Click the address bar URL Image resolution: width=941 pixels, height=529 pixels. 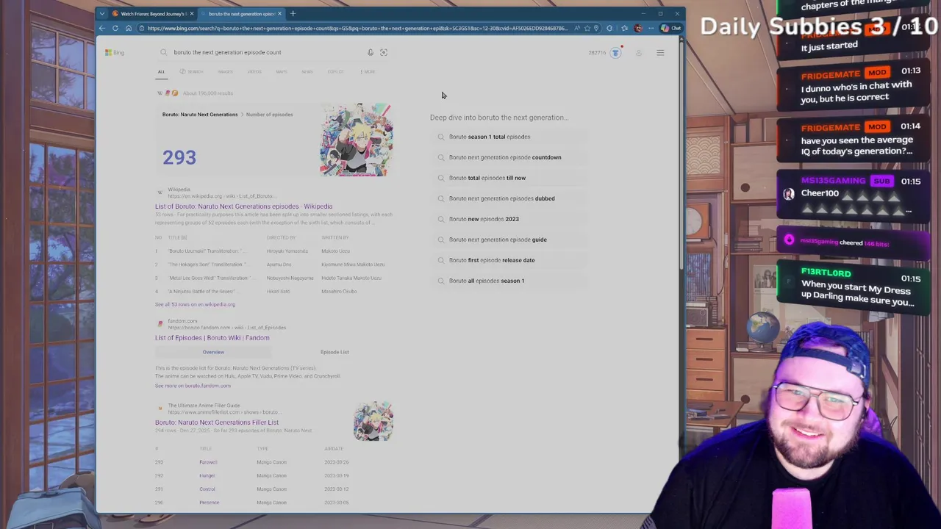pos(357,28)
